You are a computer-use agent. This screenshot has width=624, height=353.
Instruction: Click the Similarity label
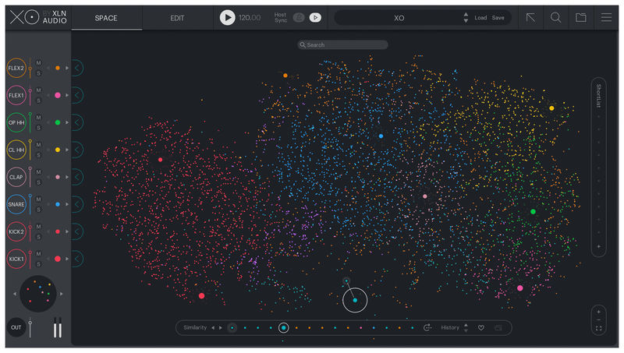[195, 327]
